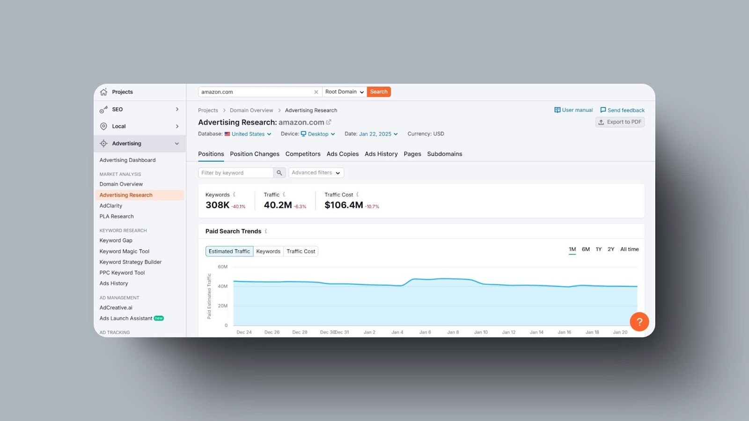Click the Projects home icon
Viewport: 749px width, 421px height.
103,92
